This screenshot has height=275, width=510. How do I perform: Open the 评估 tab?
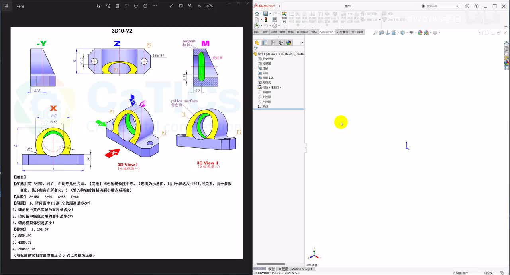pyautogui.click(x=314, y=32)
